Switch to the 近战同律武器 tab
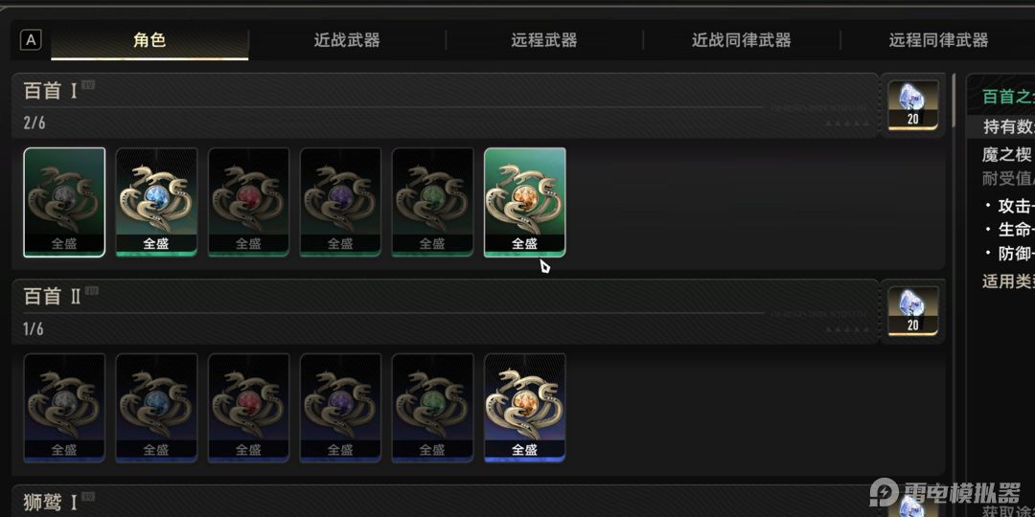1035x517 pixels. coord(741,40)
